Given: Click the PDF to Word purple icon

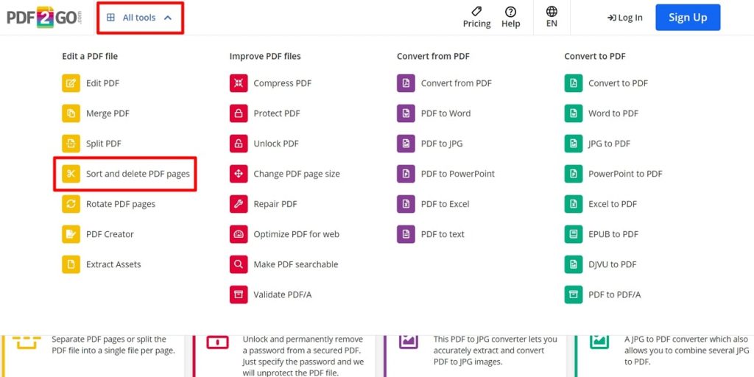Looking at the screenshot, I should (x=406, y=113).
